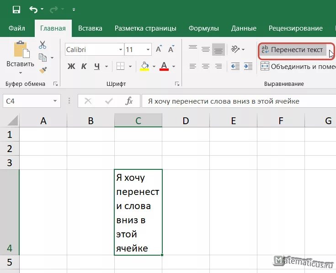Select Middle Align icon
Viewport: 336px width, 273px height.
coord(206,49)
